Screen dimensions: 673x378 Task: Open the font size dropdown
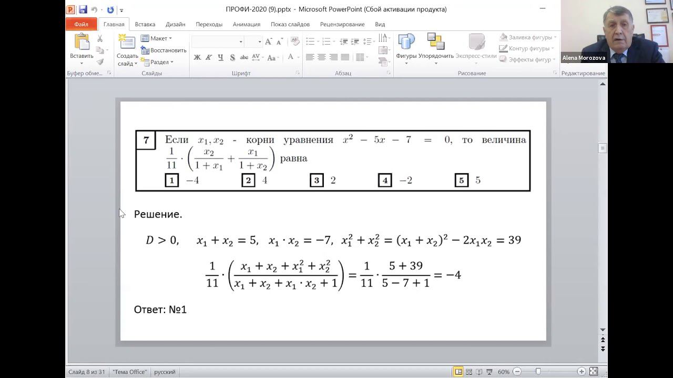(x=260, y=42)
